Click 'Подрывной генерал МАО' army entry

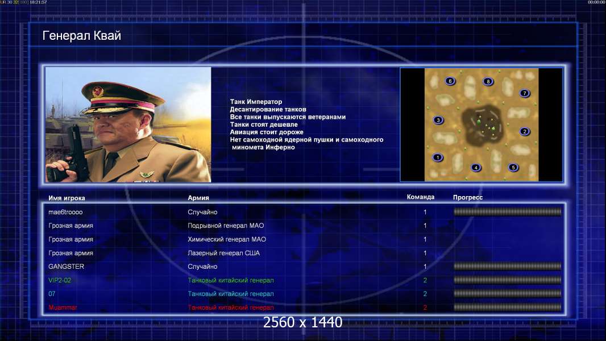click(x=226, y=226)
